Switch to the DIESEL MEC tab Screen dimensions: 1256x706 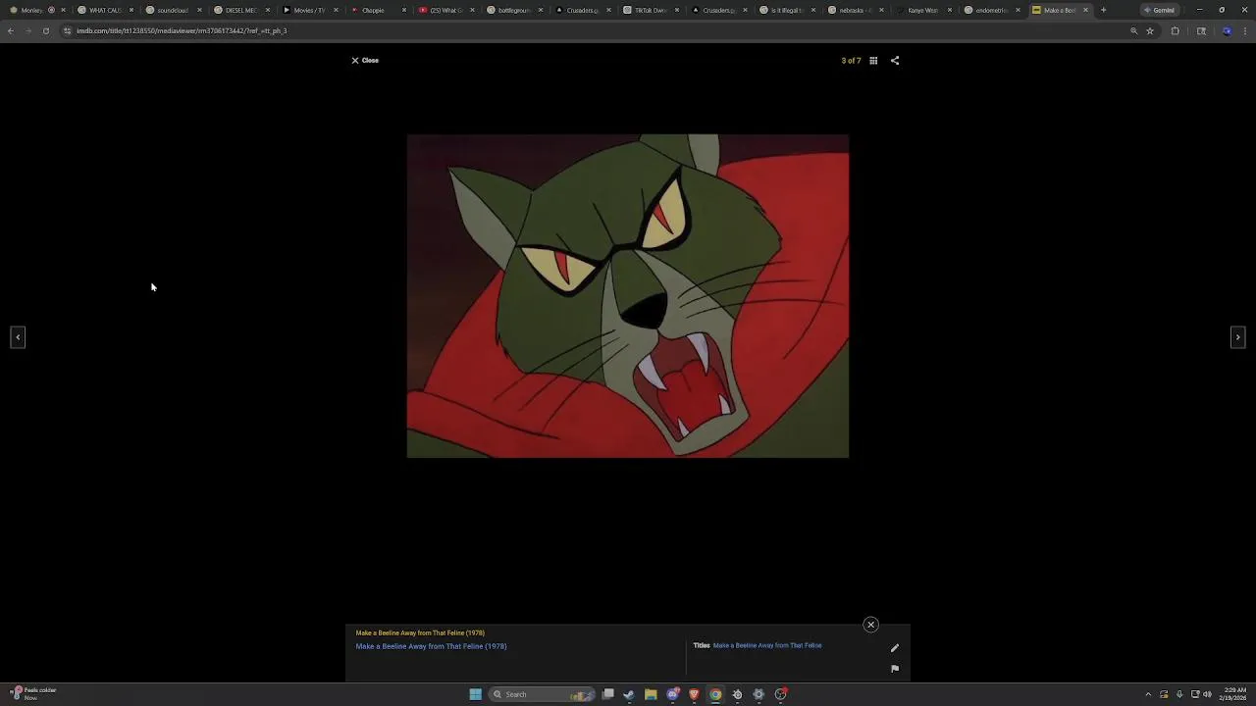[x=240, y=10]
